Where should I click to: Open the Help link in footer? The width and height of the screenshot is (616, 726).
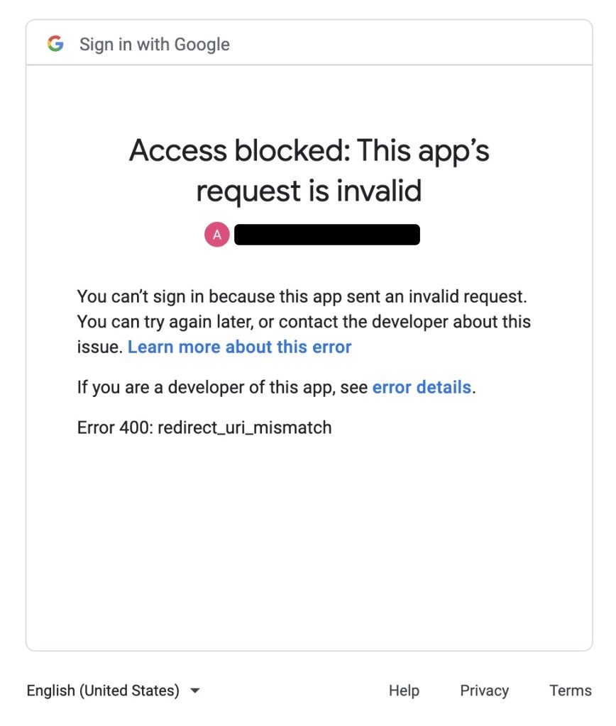click(404, 691)
